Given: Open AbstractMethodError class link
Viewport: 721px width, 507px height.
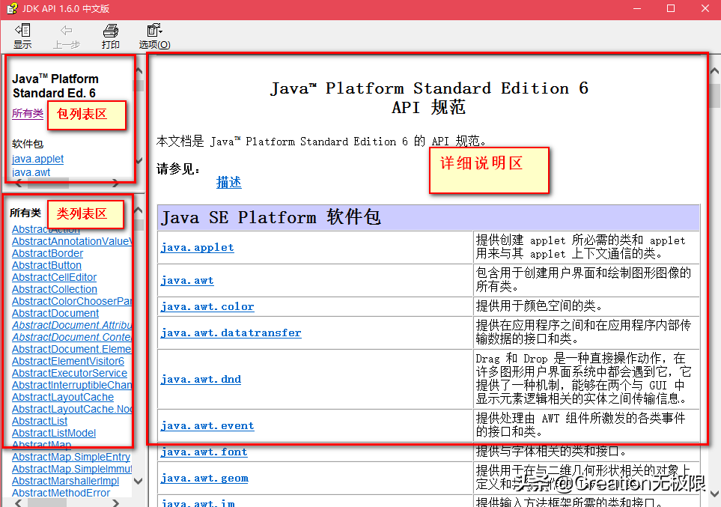Looking at the screenshot, I should pos(61,493).
